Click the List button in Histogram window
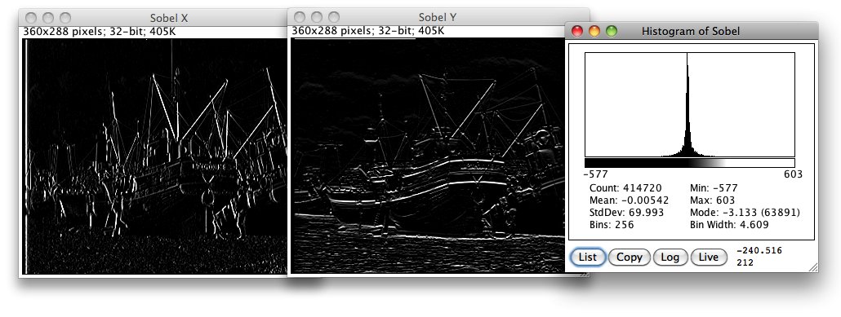Image resolution: width=841 pixels, height=317 pixels. [x=588, y=257]
